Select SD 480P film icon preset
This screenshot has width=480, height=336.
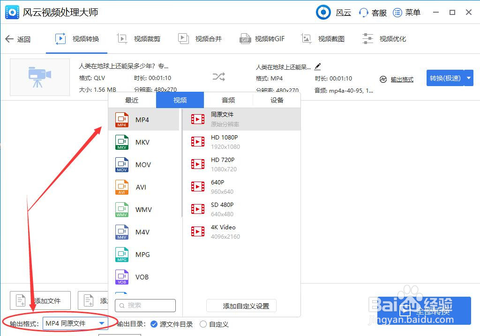(198, 209)
